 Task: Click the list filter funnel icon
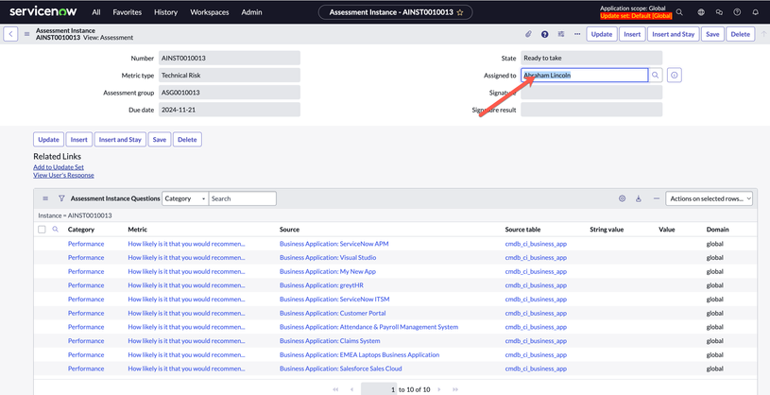click(x=61, y=198)
